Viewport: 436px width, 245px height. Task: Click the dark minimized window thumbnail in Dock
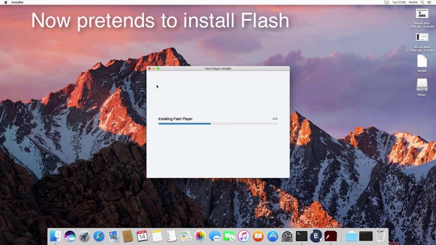(366, 236)
